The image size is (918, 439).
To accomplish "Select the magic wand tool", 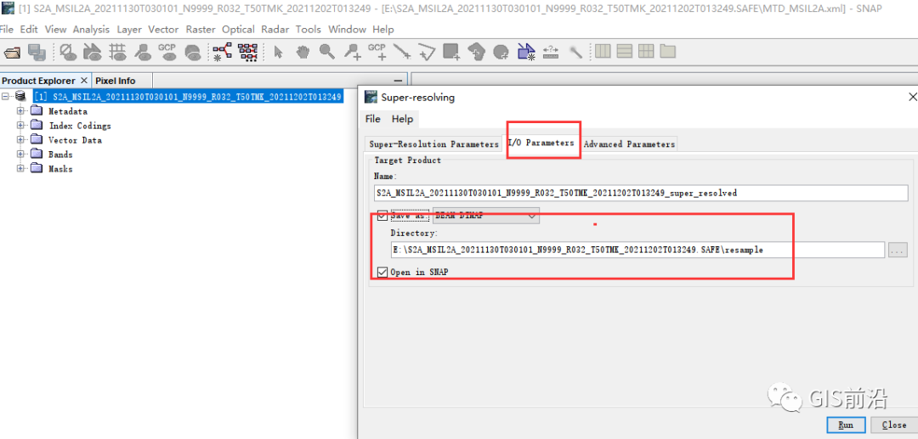I will coord(576,52).
